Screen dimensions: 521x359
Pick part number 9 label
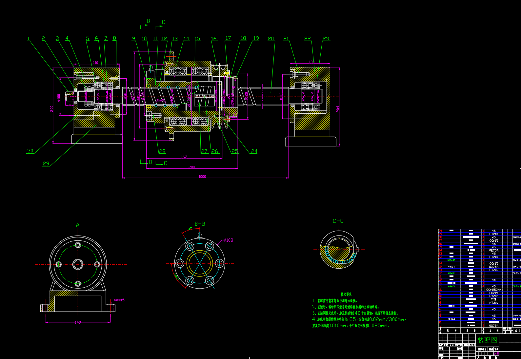[133, 38]
